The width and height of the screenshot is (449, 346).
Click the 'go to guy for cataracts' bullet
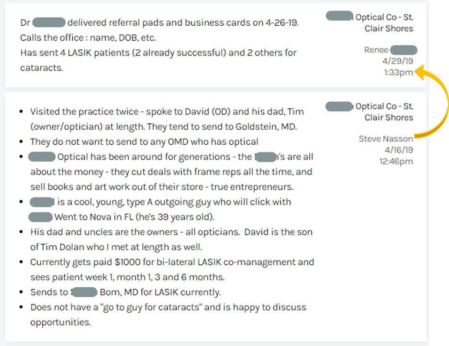pyautogui.click(x=168, y=307)
